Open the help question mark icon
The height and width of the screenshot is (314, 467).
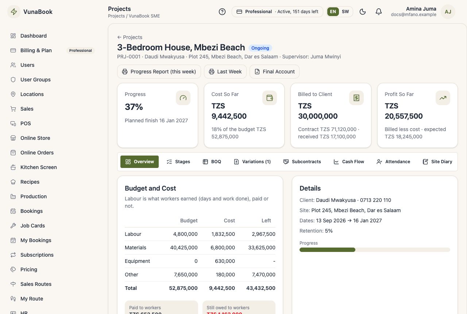tap(222, 12)
